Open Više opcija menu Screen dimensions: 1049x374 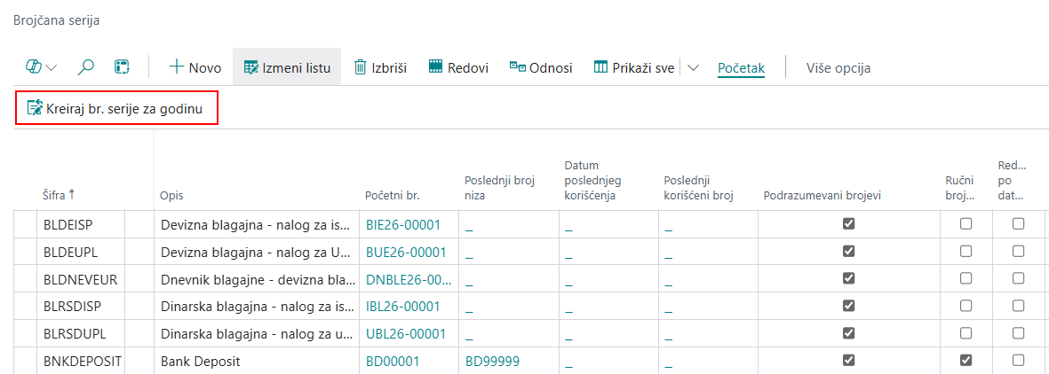tap(838, 67)
